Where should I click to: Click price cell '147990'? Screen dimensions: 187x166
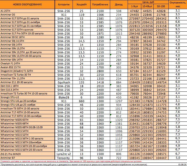[x=134, y=142]
